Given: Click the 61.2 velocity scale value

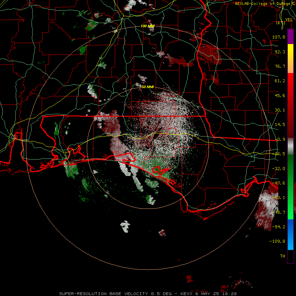Looking at the screenshot, I should click(x=280, y=81).
